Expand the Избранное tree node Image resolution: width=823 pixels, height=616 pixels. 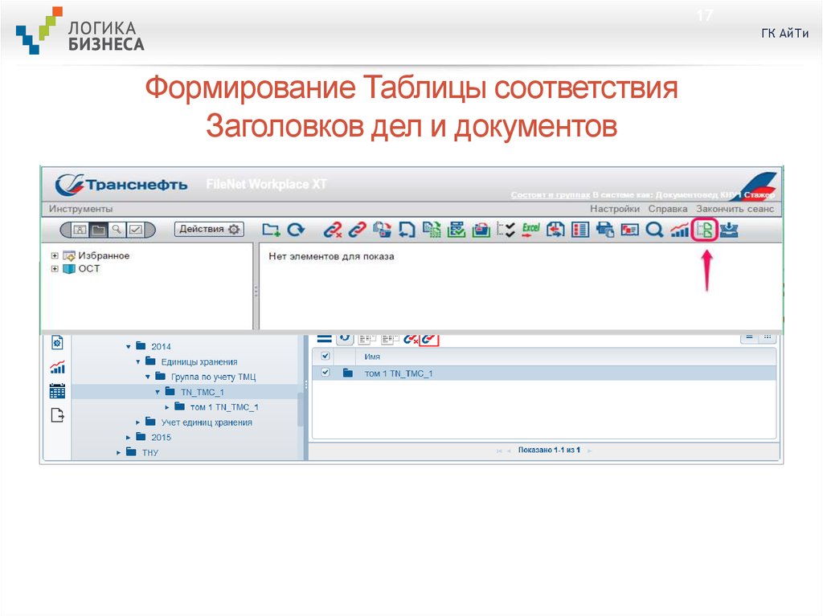pos(55,254)
